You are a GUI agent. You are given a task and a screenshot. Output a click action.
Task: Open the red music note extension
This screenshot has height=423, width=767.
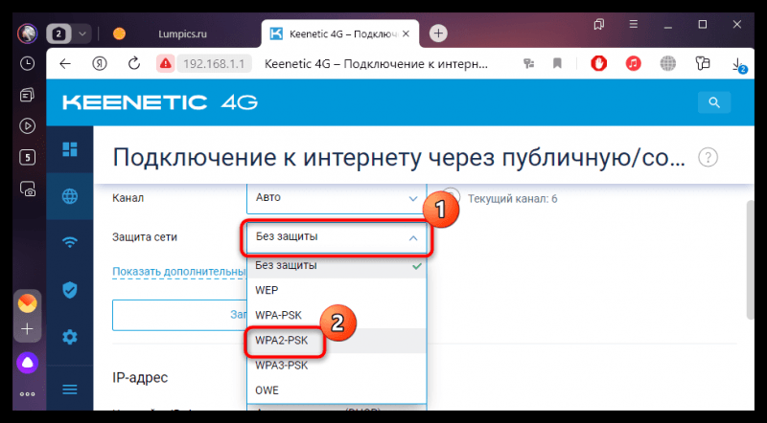point(634,63)
